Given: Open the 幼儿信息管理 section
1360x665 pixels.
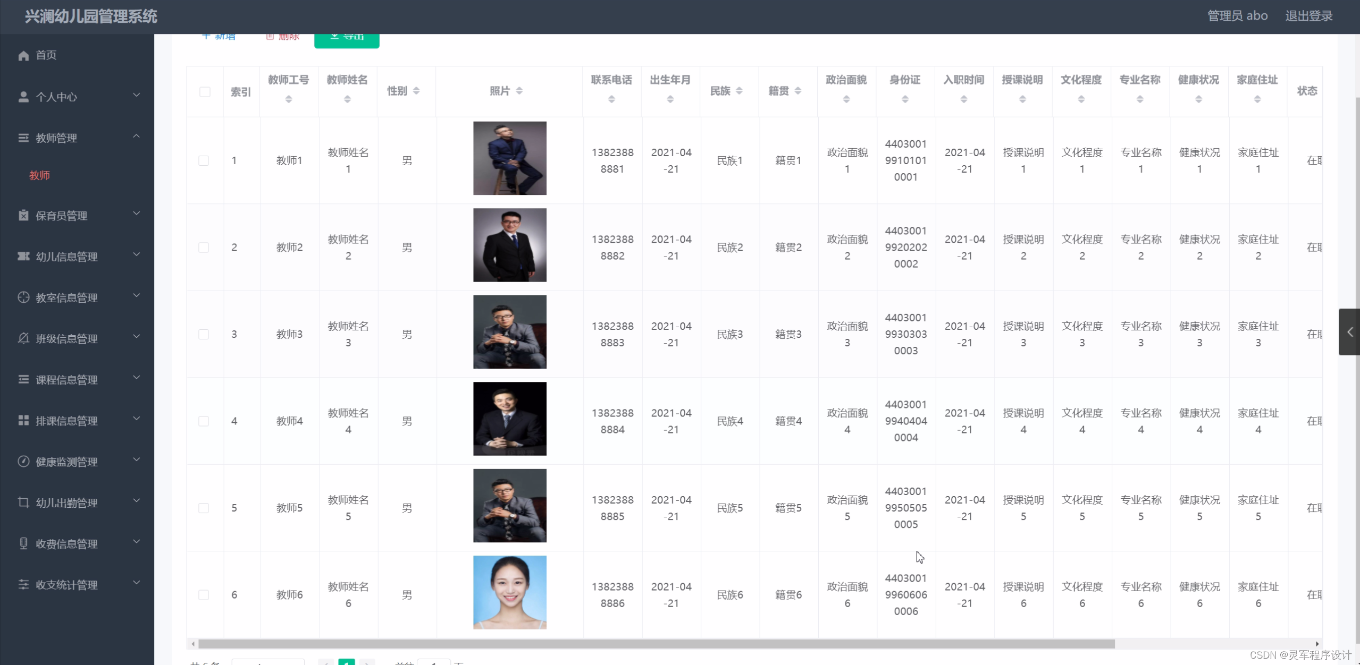Looking at the screenshot, I should pyautogui.click(x=65, y=257).
